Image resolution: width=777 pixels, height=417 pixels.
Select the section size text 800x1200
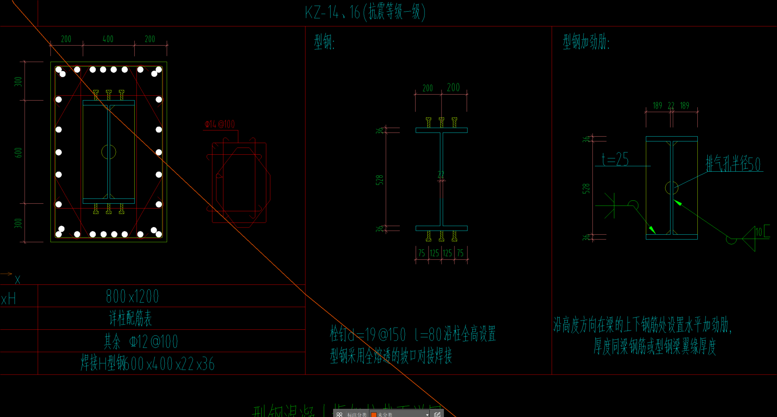[132, 296]
